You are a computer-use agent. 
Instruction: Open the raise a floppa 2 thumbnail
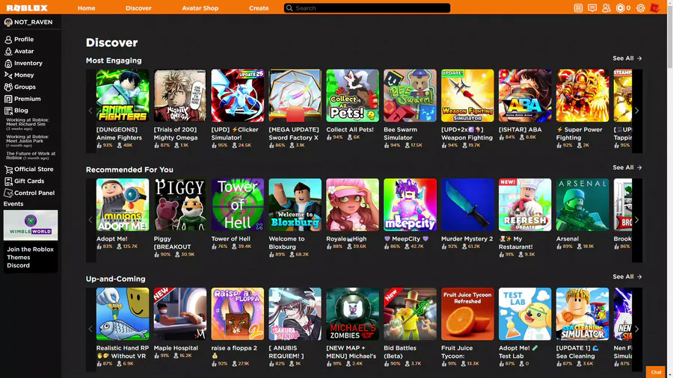pyautogui.click(x=238, y=315)
